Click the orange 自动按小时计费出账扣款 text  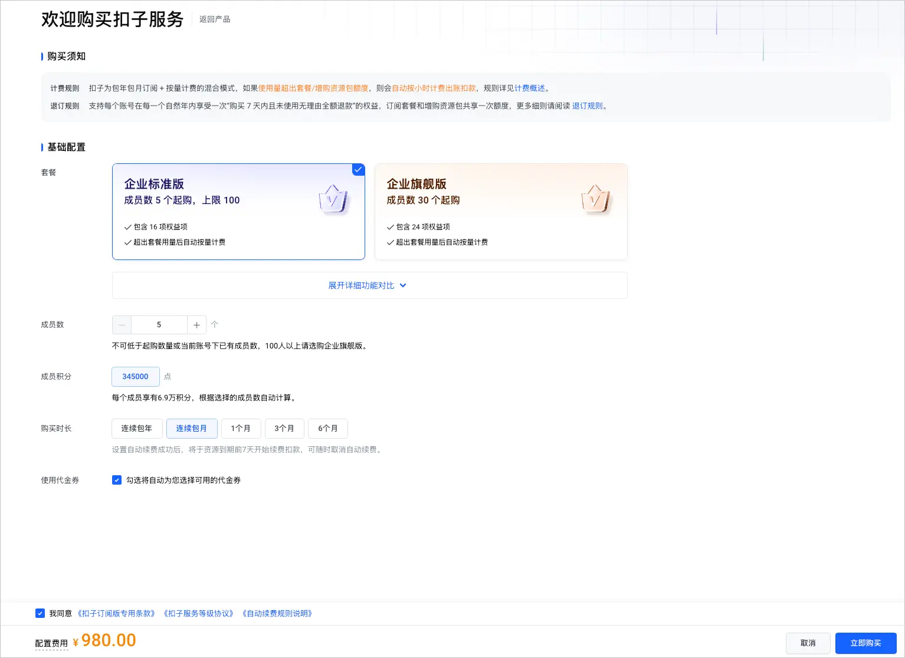tap(434, 88)
